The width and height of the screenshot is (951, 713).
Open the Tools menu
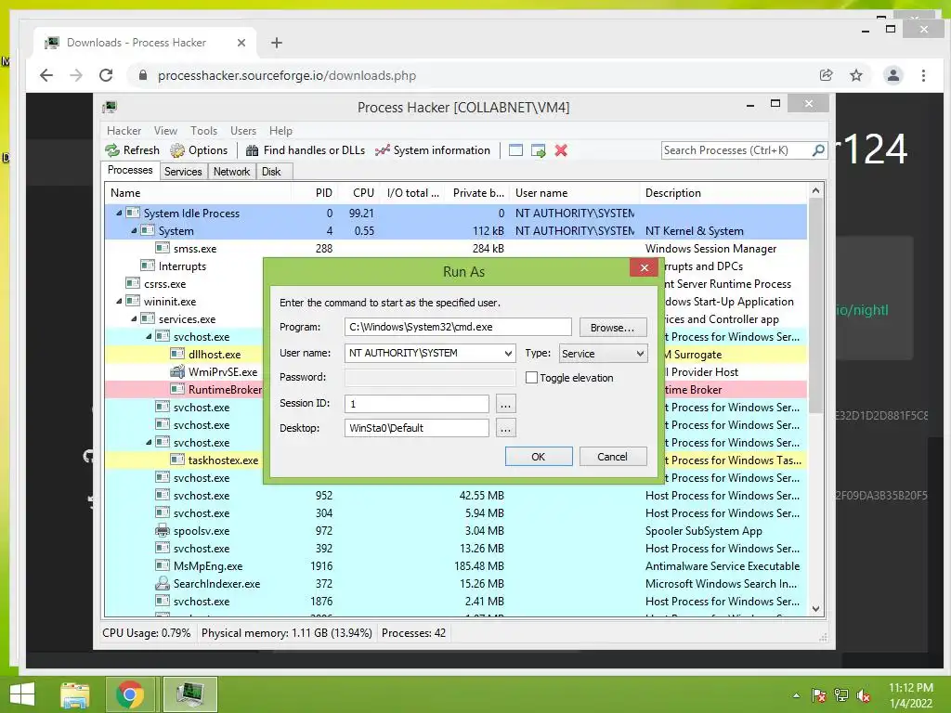(203, 130)
